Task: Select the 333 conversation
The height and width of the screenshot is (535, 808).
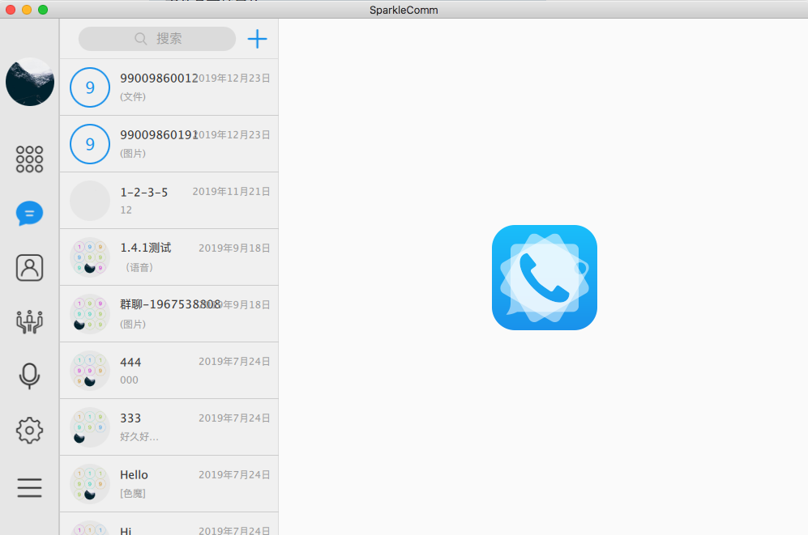Action: coord(169,427)
